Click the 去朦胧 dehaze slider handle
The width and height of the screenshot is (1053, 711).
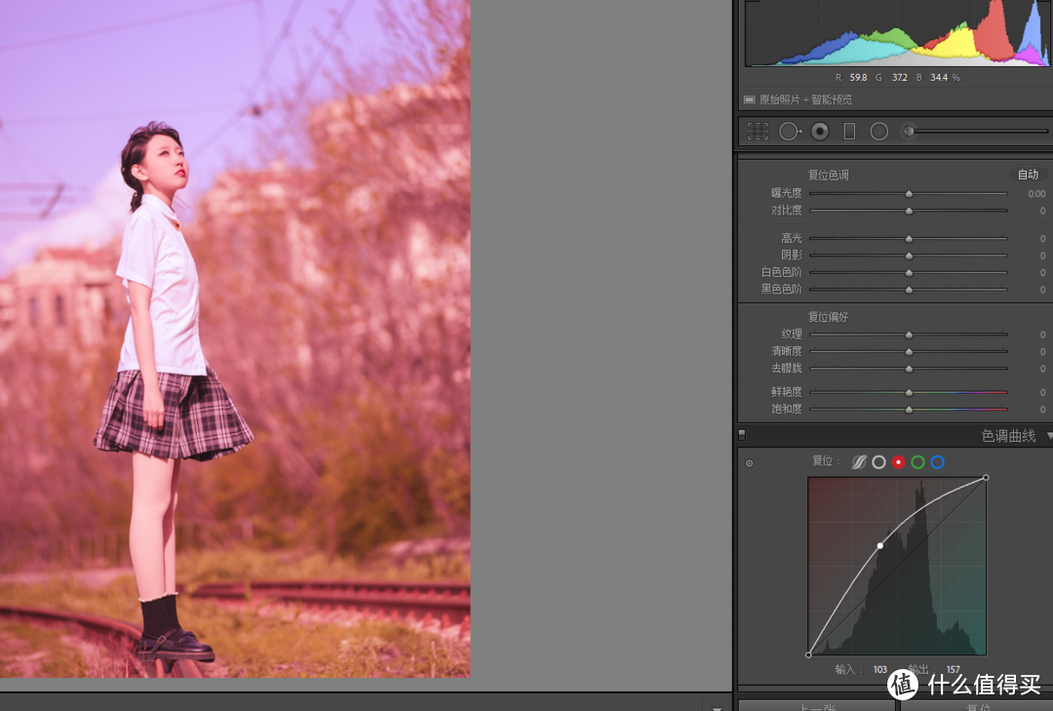(909, 369)
